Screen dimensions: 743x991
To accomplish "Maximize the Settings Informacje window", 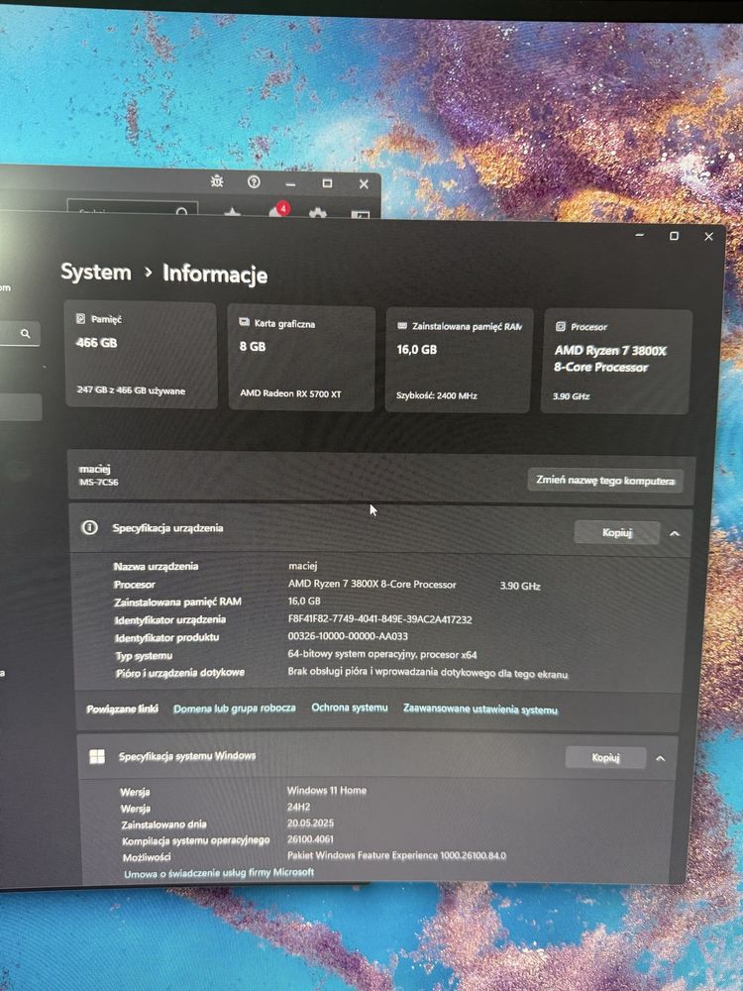I will click(x=674, y=236).
